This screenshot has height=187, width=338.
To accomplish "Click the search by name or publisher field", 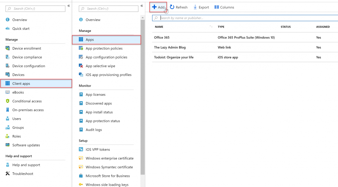I will tap(245, 18).
